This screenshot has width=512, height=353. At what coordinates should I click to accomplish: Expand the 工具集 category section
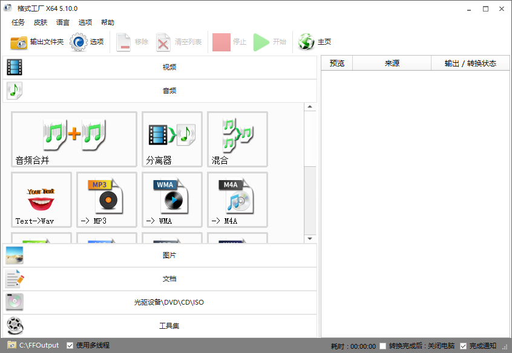160,326
